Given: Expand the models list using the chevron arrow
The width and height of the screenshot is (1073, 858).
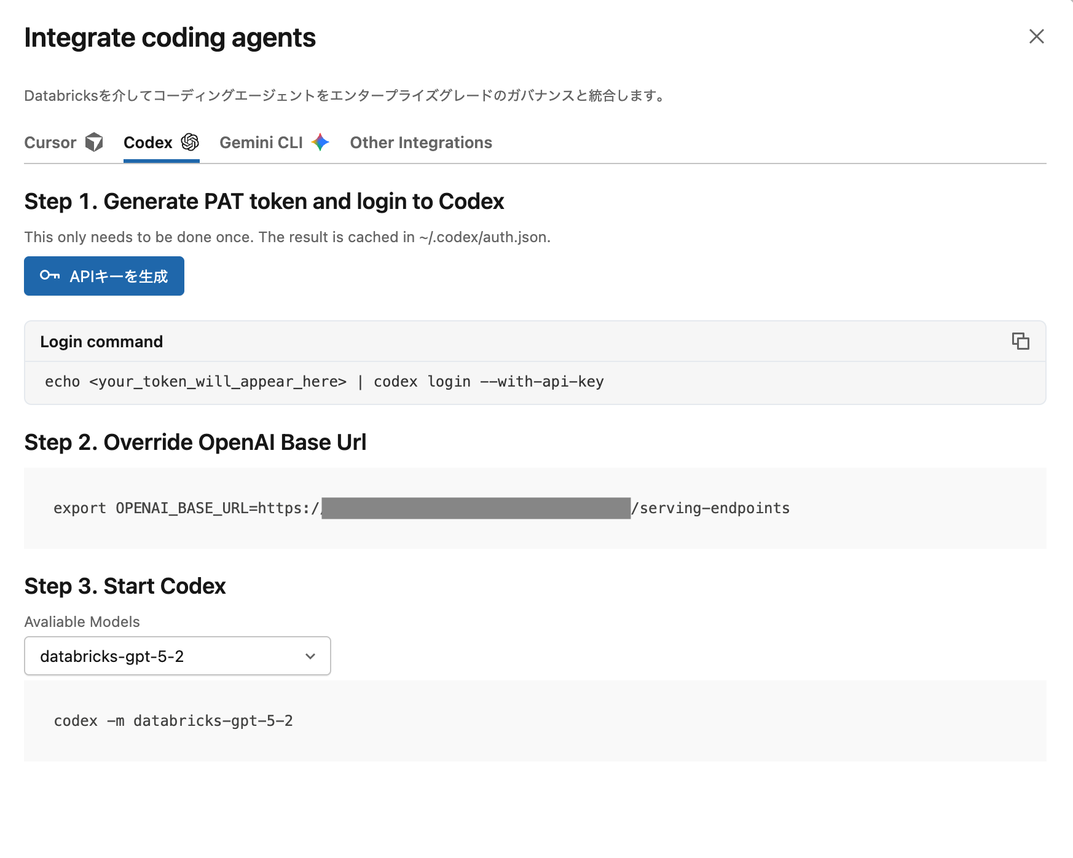Looking at the screenshot, I should 310,656.
